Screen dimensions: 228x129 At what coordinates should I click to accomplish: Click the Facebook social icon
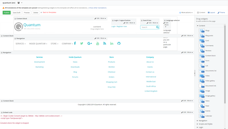75,43
